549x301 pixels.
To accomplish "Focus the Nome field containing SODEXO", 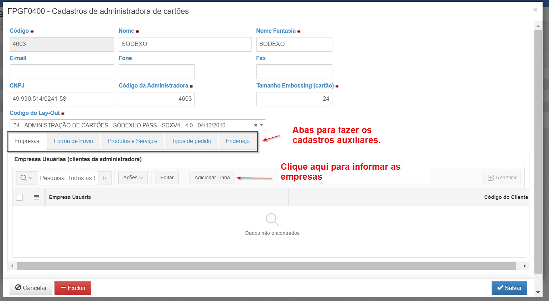I will tap(185, 44).
